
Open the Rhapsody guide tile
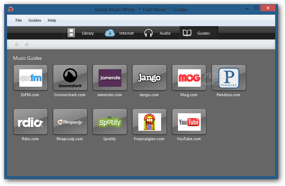tap(70, 122)
